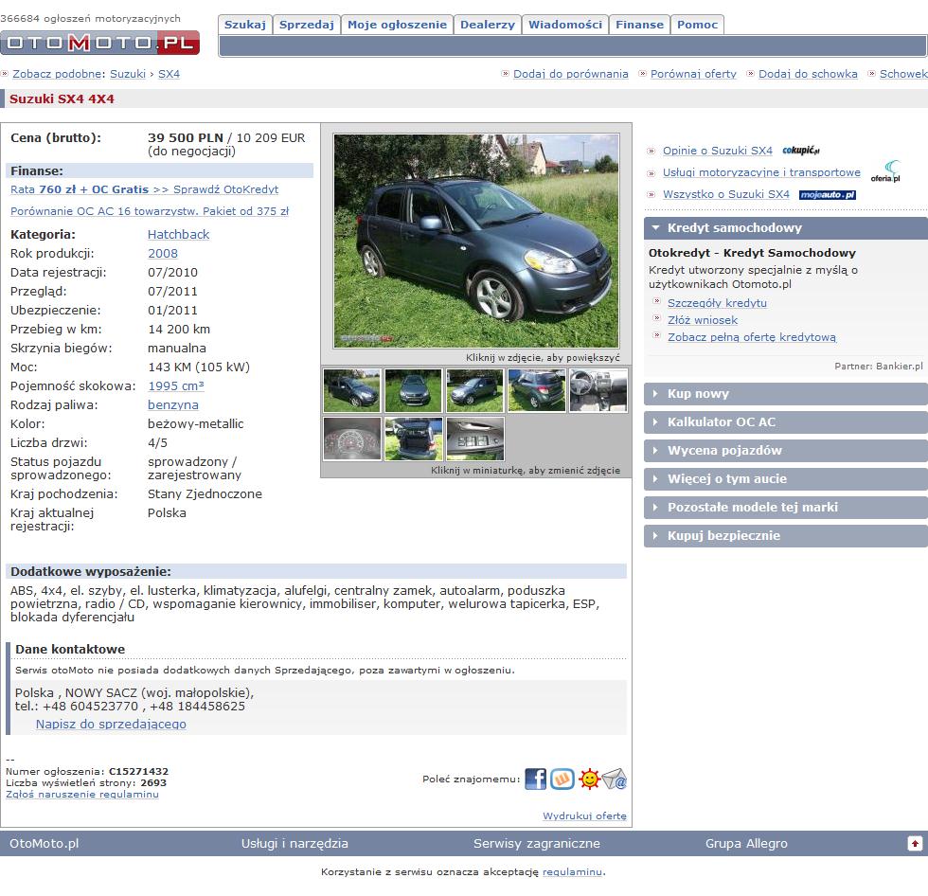
Task: Enlarge the main Suzuki SX4 photo
Action: pos(476,241)
